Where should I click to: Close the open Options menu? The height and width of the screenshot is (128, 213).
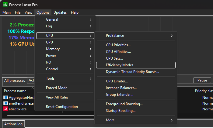click(x=43, y=12)
